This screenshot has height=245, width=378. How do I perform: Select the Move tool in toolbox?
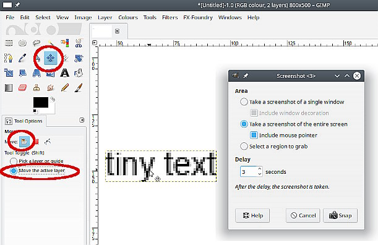pos(50,58)
